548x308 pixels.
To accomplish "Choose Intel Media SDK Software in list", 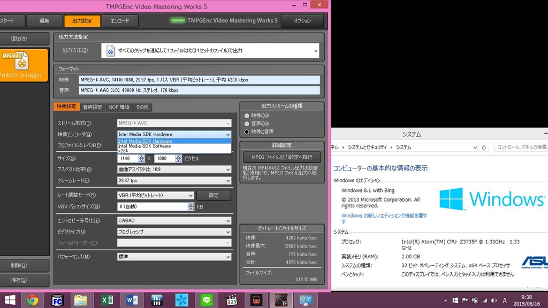I will (174, 146).
